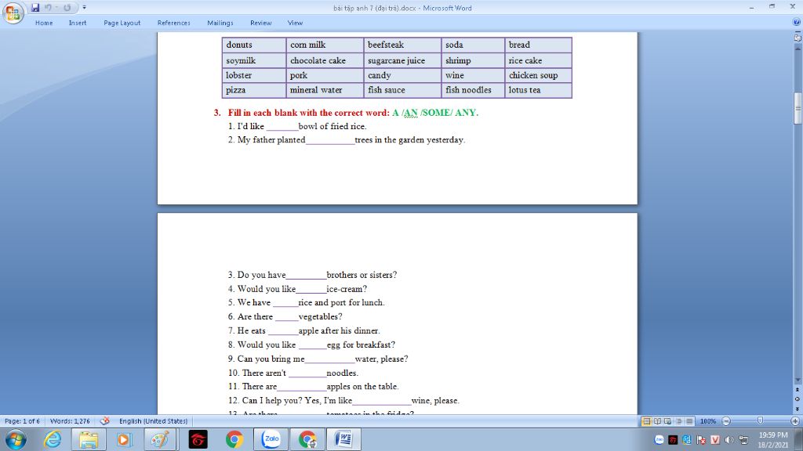The width and height of the screenshot is (803, 451).
Task: Click the proofing errors spell-check icon
Action: [104, 421]
